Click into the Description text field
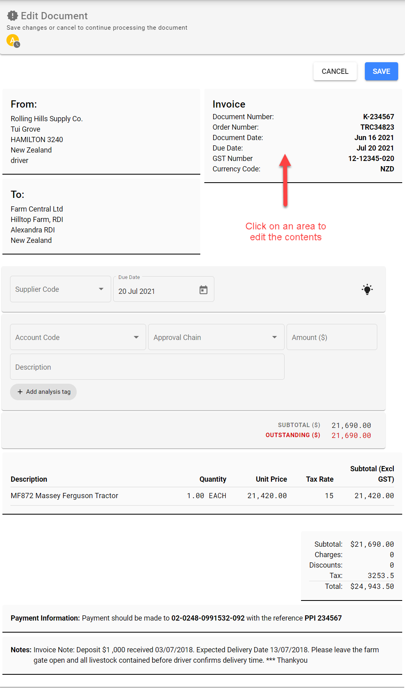The width and height of the screenshot is (405, 688). click(x=147, y=367)
